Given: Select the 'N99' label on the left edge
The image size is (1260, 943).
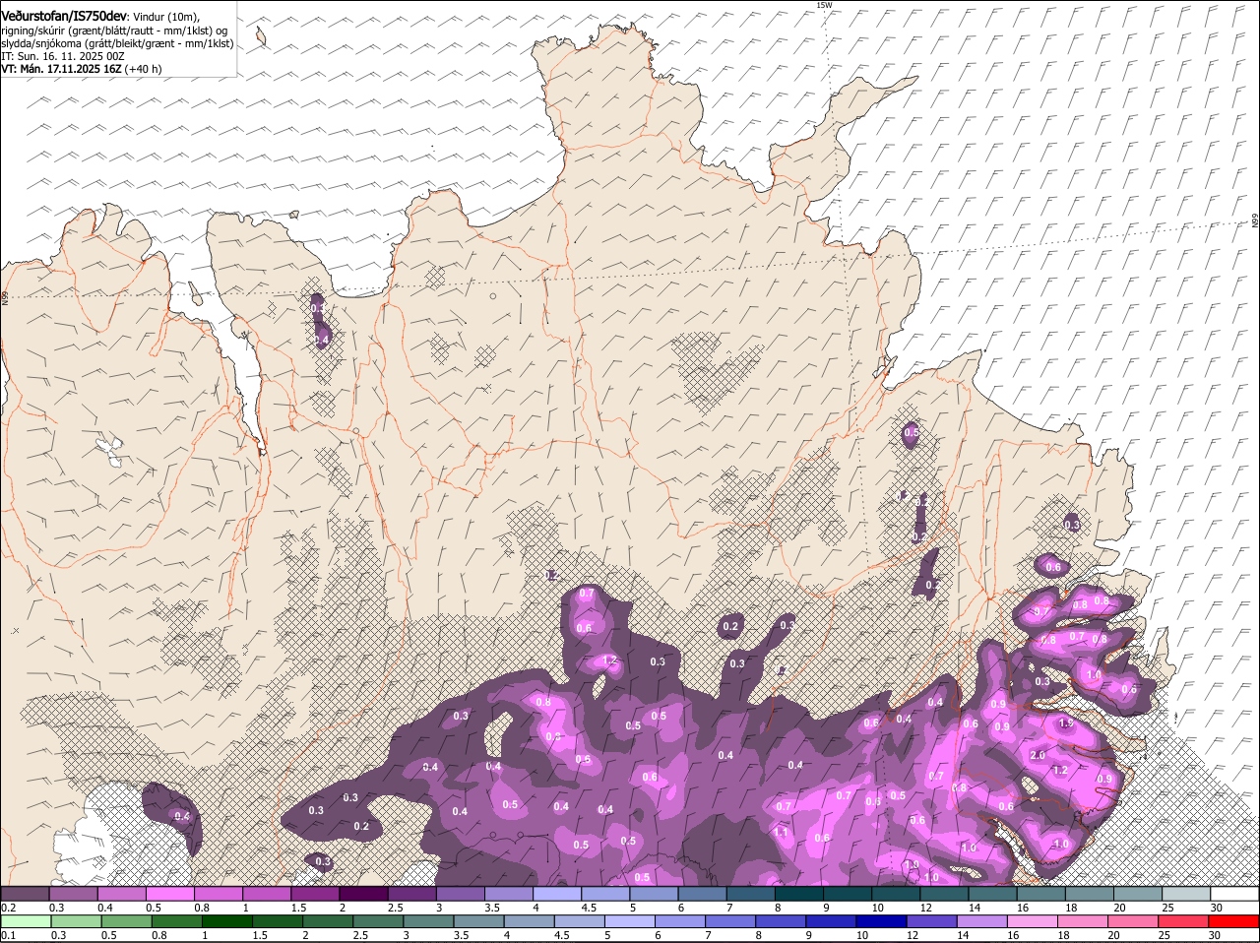Looking at the screenshot, I should tap(5, 296).
